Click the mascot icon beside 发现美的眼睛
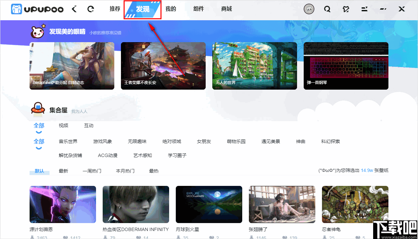Screen dimensions: 418x239 38,32
